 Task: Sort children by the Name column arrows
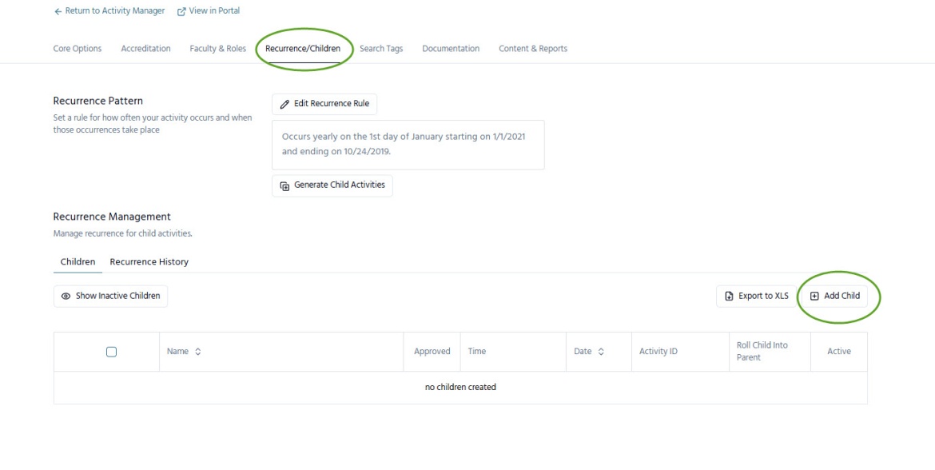click(x=197, y=352)
